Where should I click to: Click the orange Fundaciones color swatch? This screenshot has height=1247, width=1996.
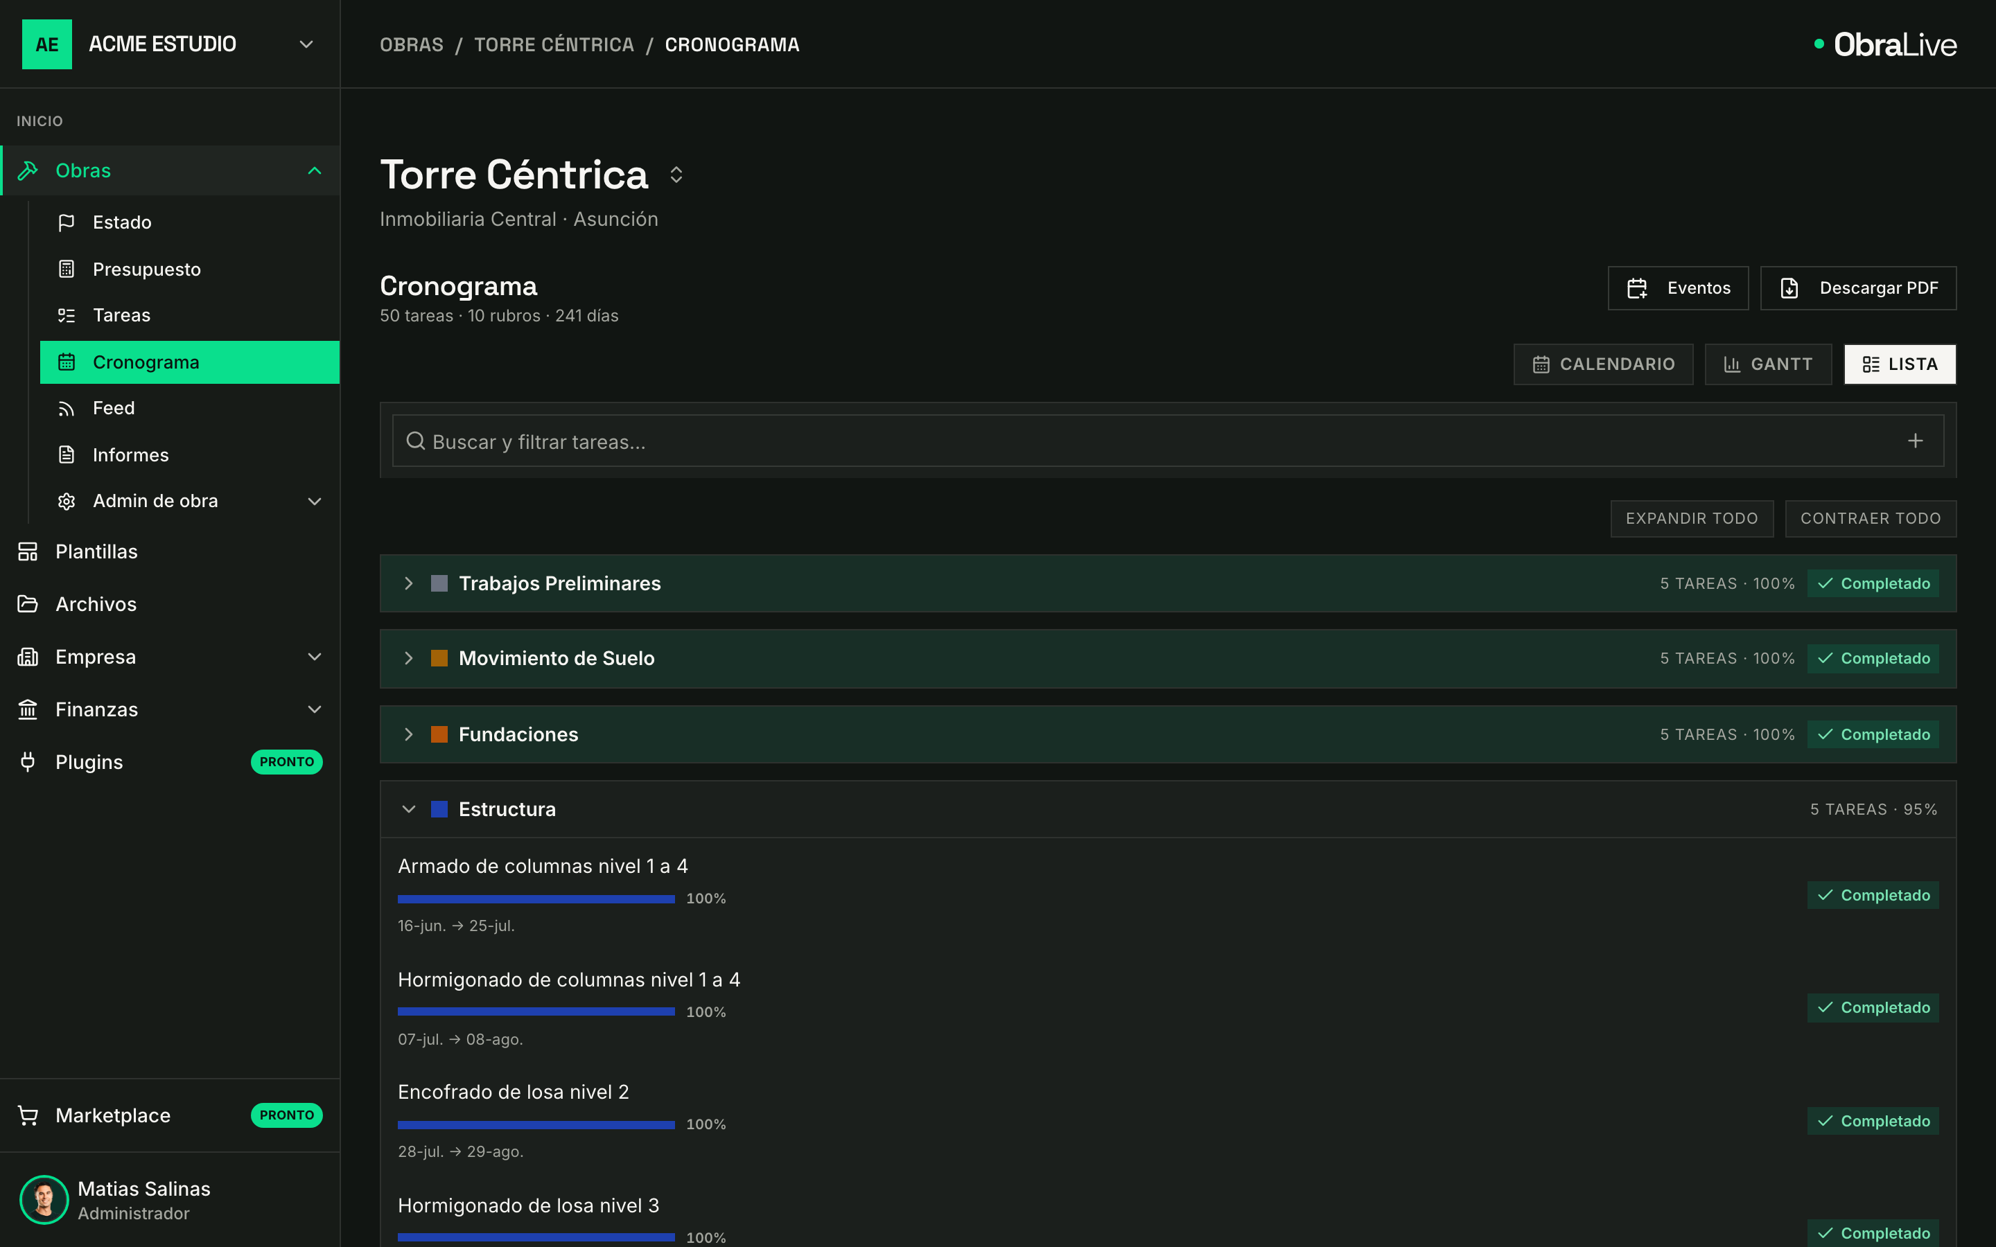439,734
